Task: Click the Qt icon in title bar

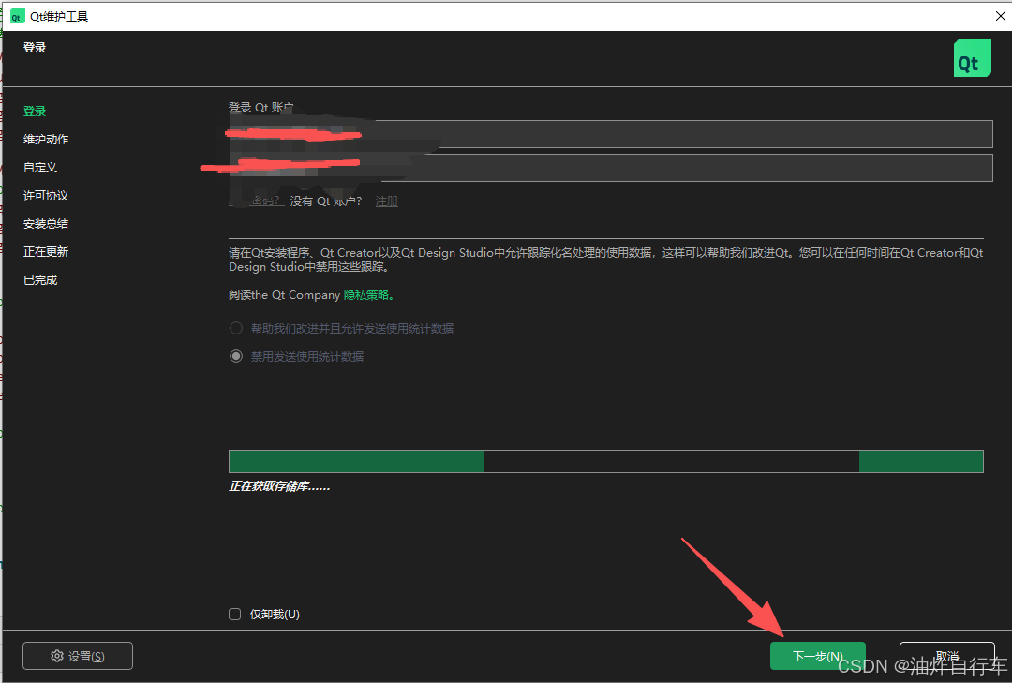Action: pos(18,16)
